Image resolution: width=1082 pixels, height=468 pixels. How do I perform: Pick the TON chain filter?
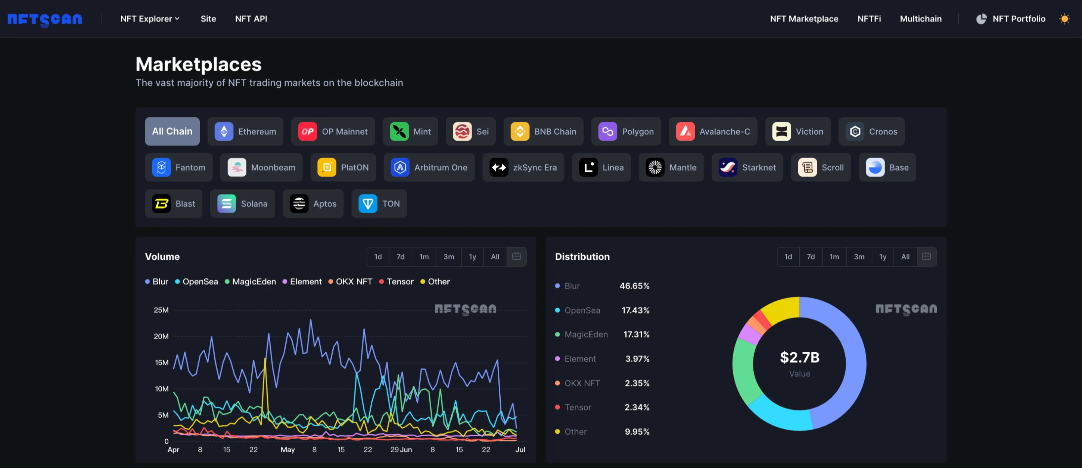pyautogui.click(x=379, y=203)
